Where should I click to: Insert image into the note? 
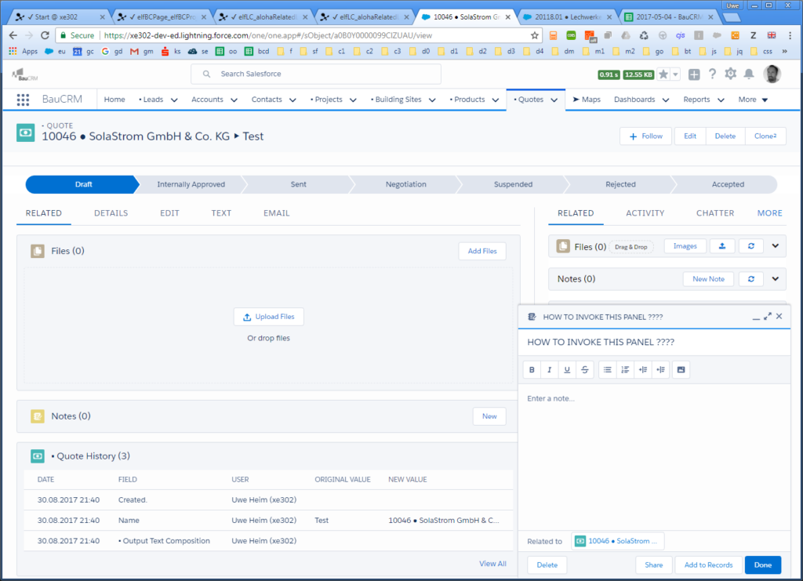coord(681,369)
